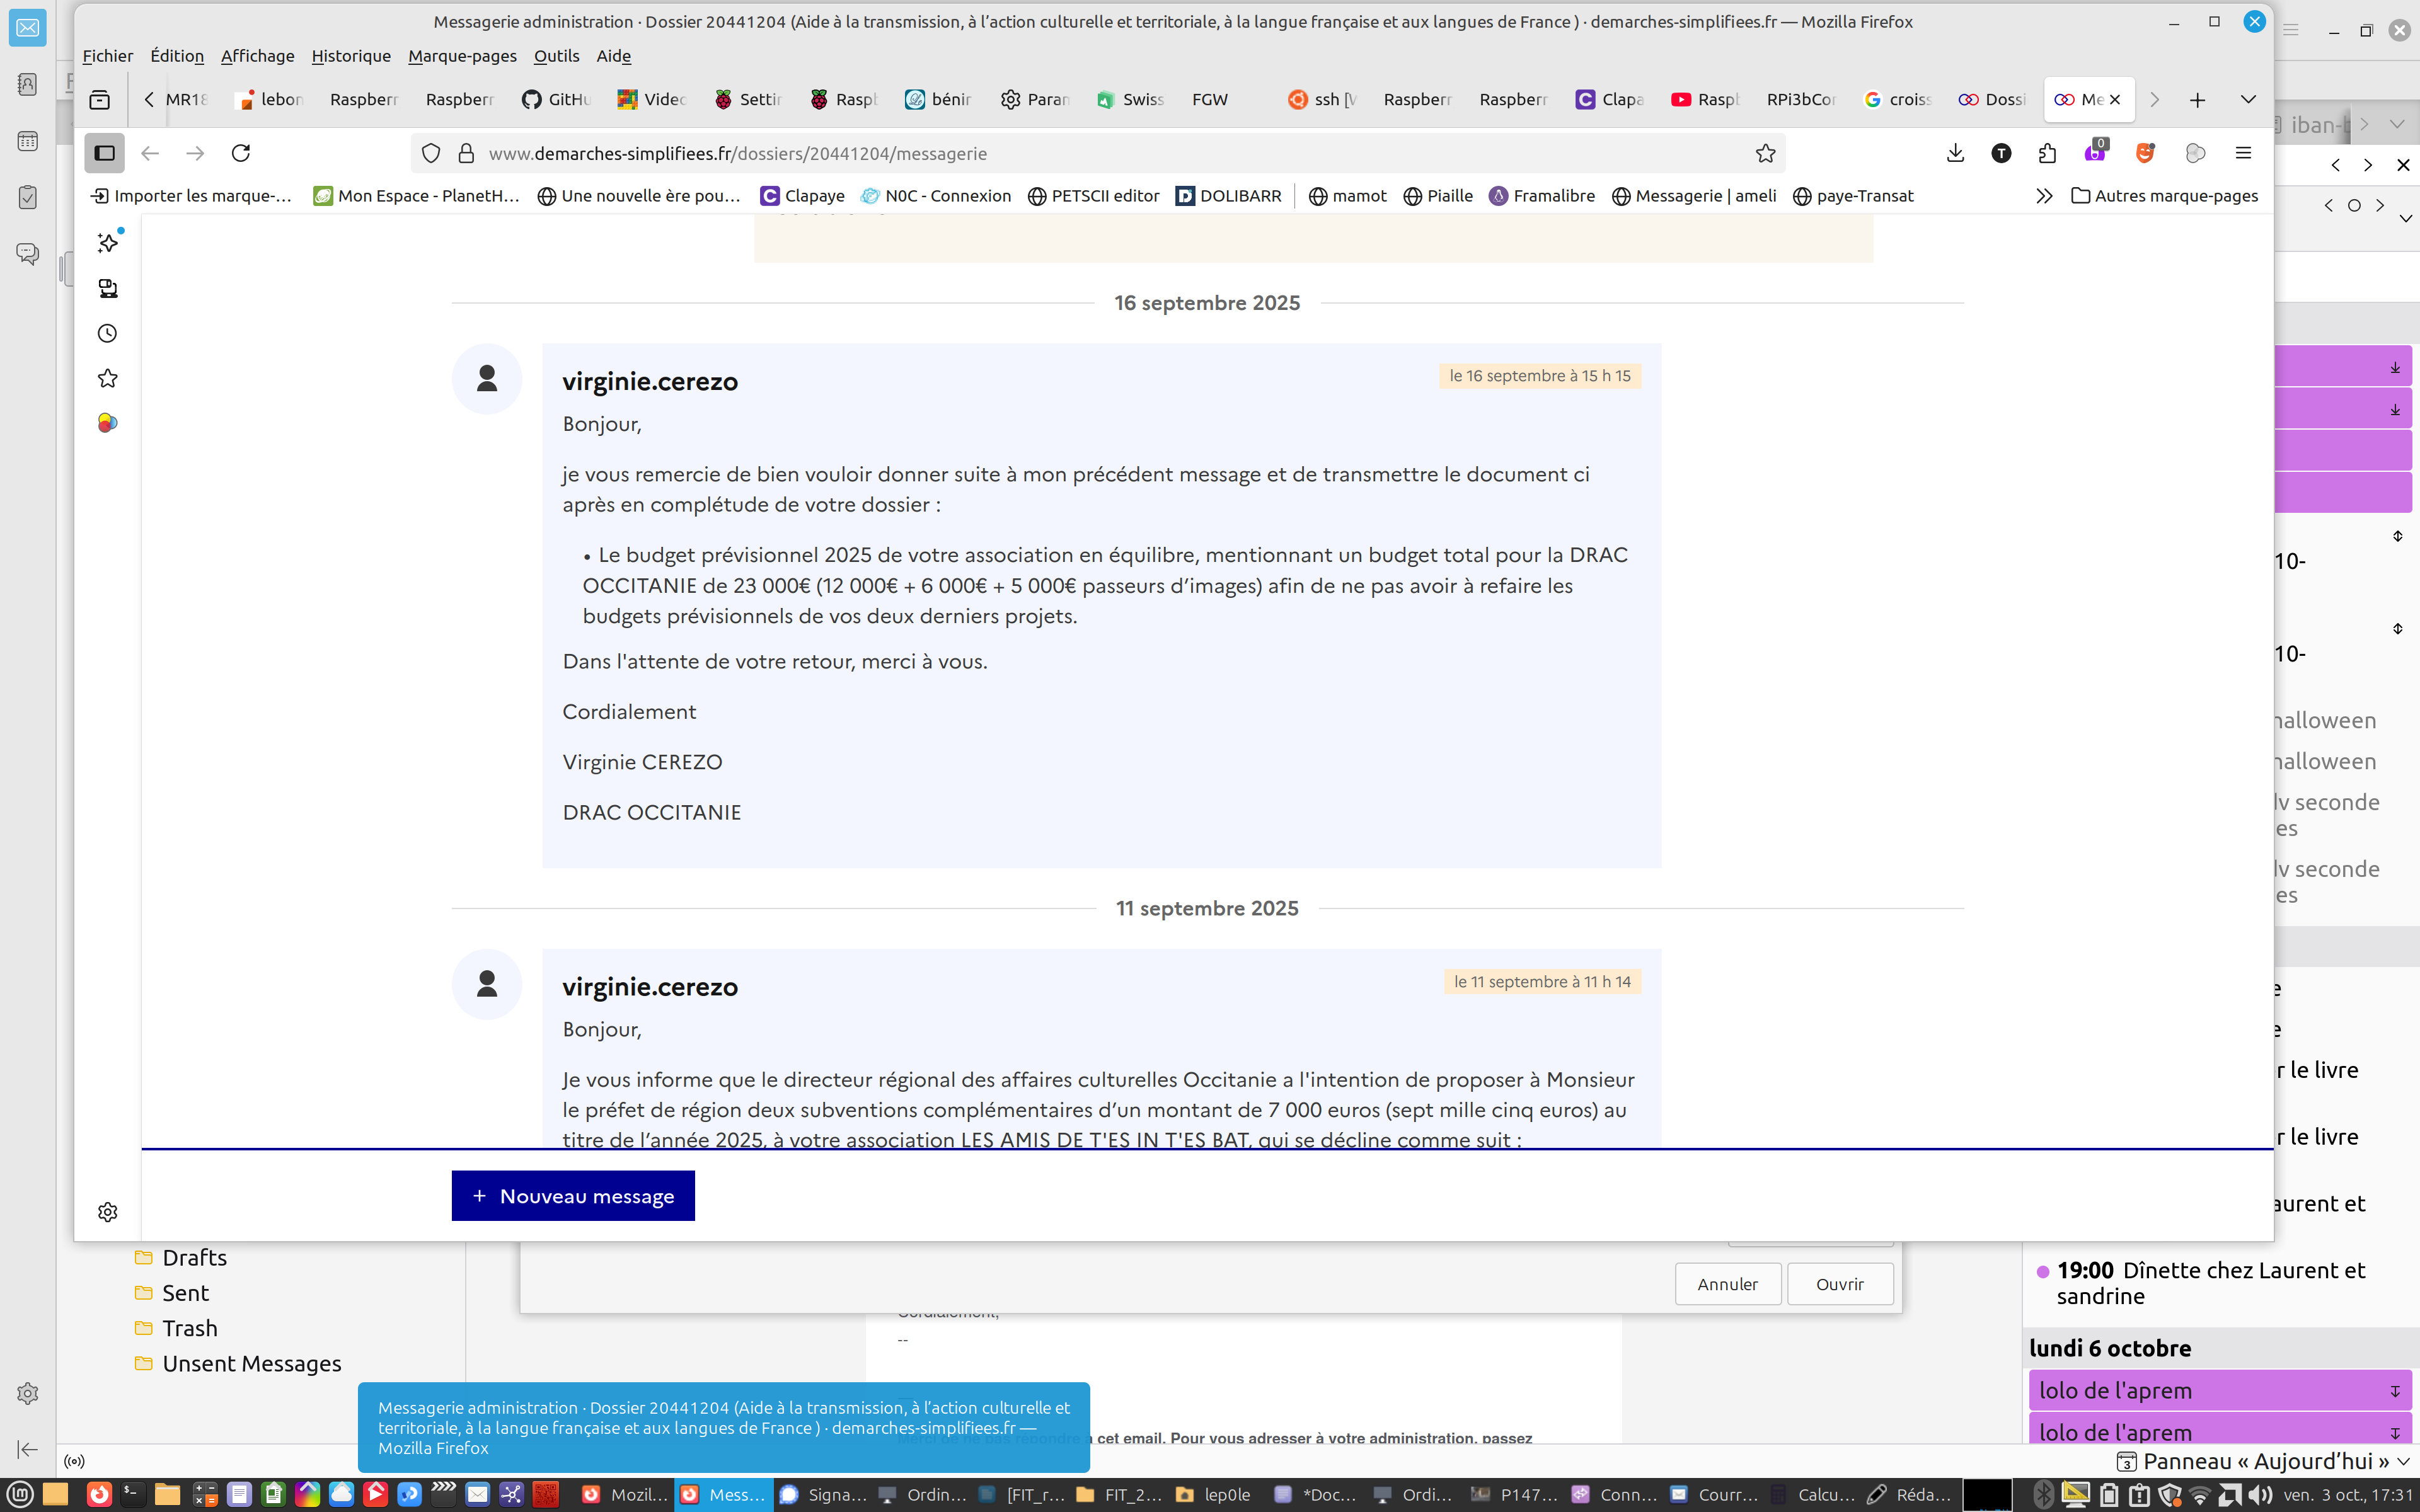Click the shield tracking protection icon

point(431,153)
